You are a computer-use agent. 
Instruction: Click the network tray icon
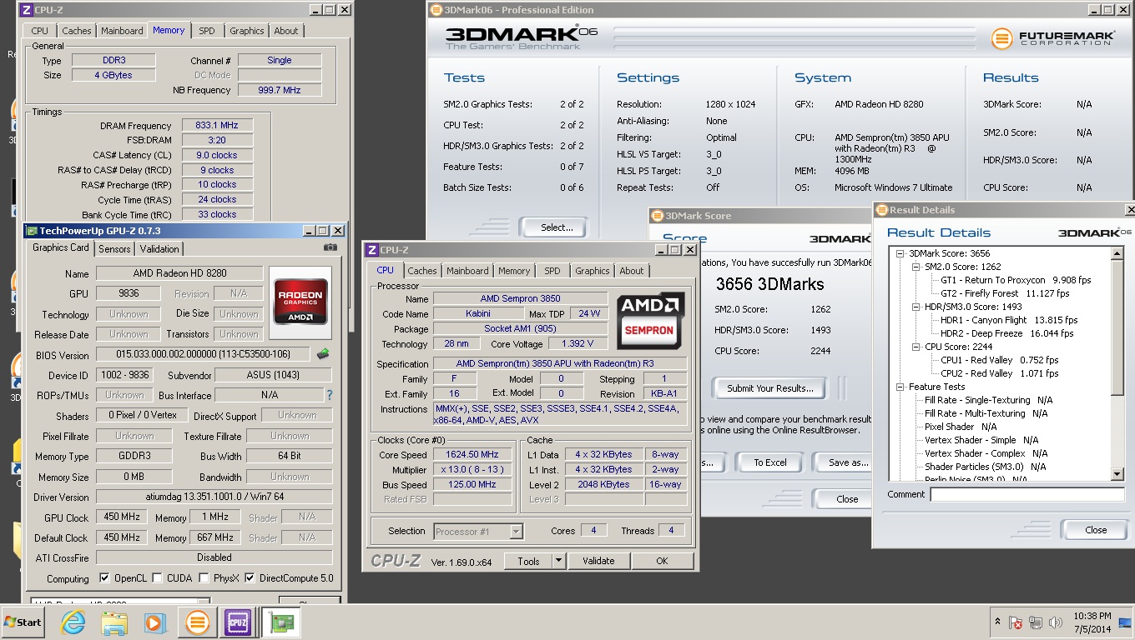pyautogui.click(x=1036, y=622)
